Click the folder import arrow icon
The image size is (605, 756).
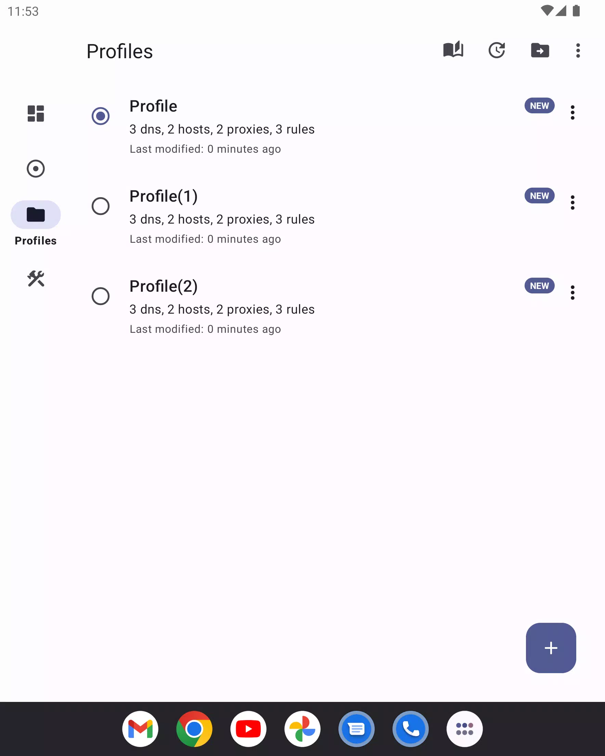[x=540, y=50]
